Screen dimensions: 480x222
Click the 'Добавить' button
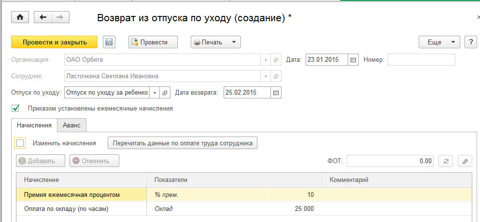[x=41, y=161]
